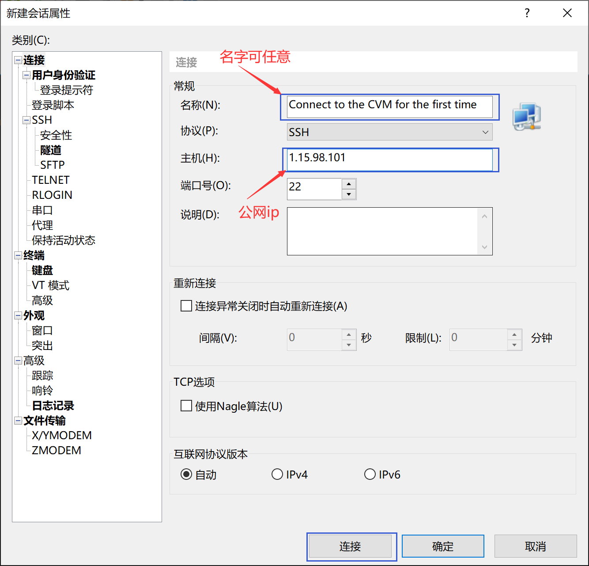Screen dimensions: 589x566
Task: Select 串口 in the tree
Action: [x=42, y=210]
